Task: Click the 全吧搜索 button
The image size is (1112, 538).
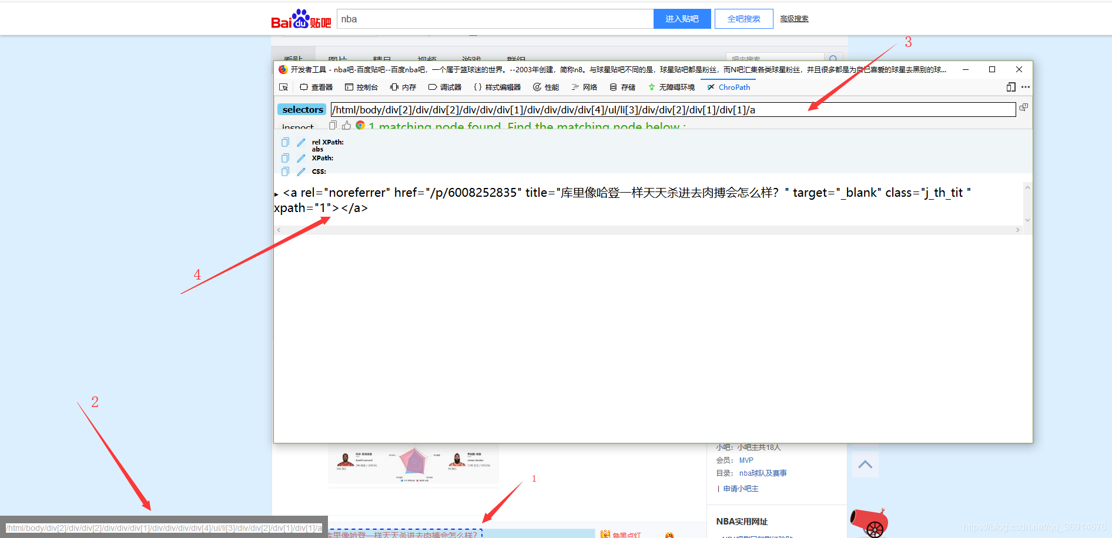Action: (x=743, y=19)
